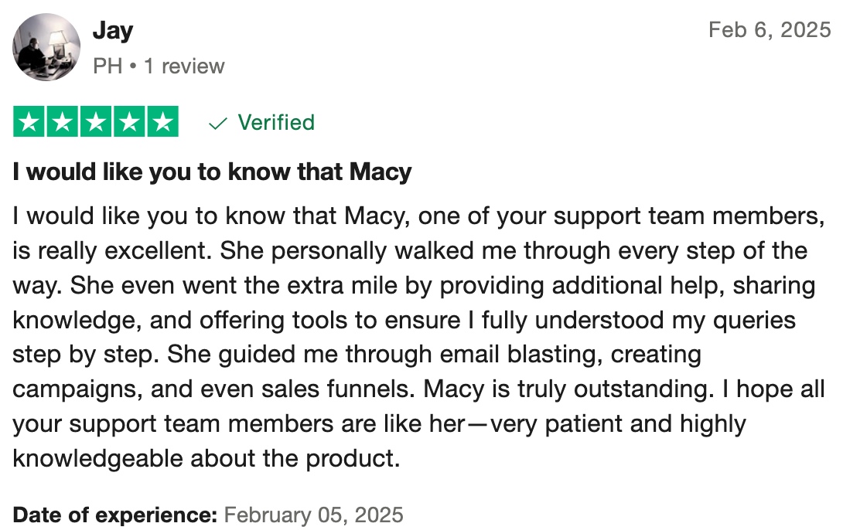
Task: Click the reviewer name Jay
Action: click(113, 31)
